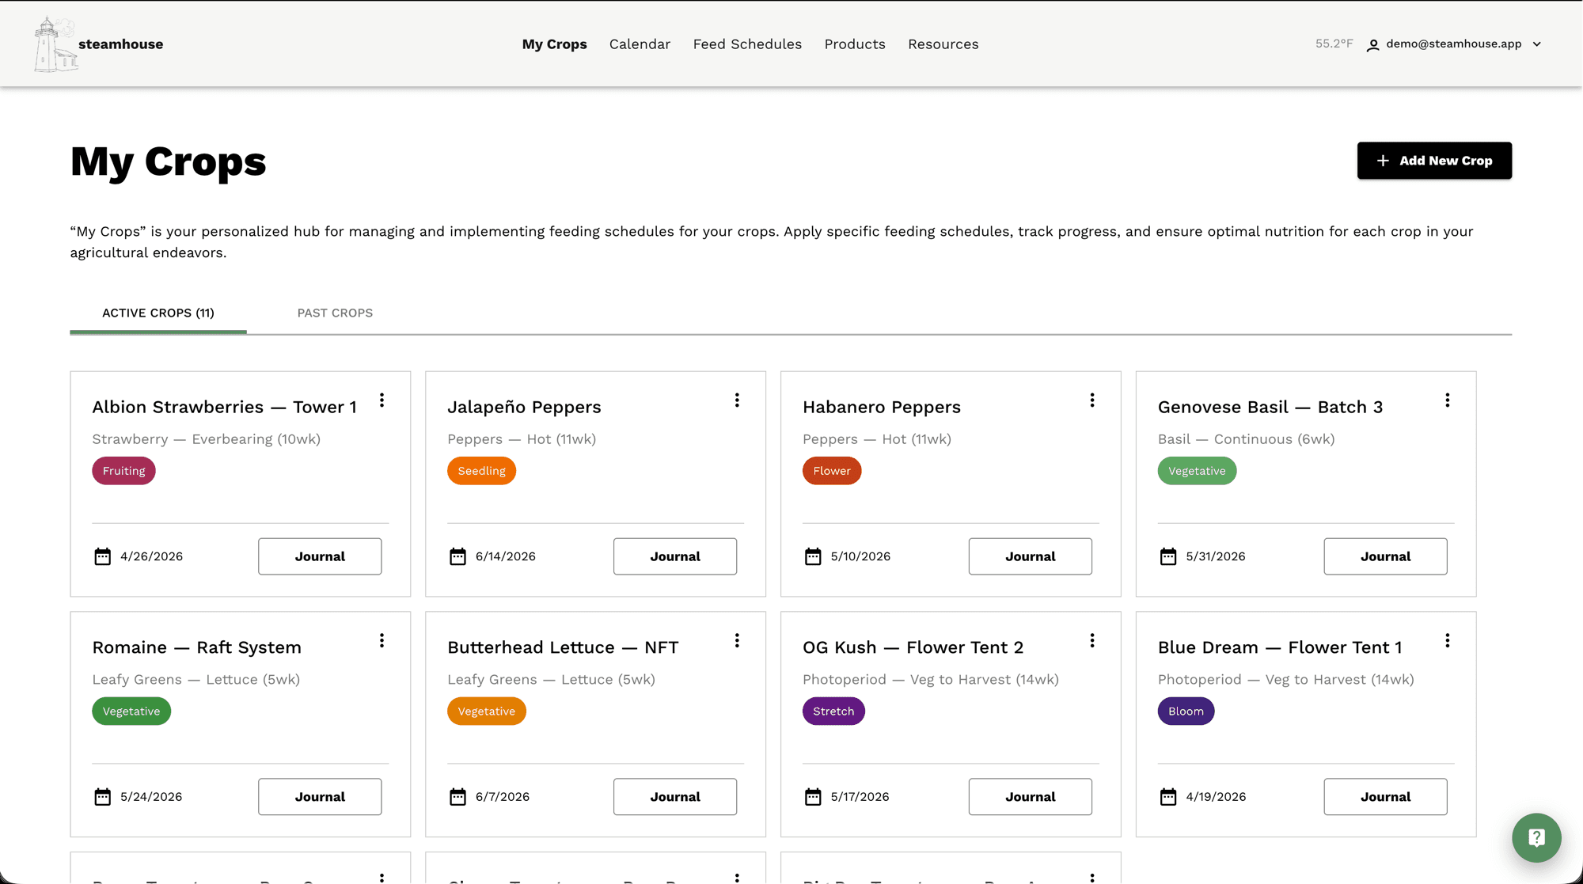
Task: Expand the account dropdown chevron
Action: 1537,44
